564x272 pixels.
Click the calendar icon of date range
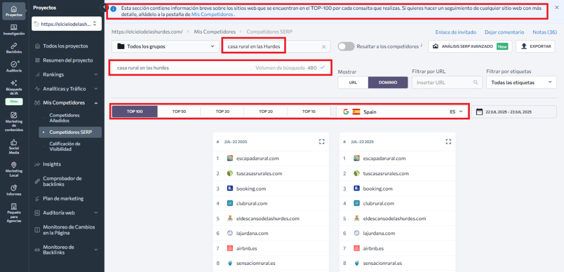(x=479, y=112)
